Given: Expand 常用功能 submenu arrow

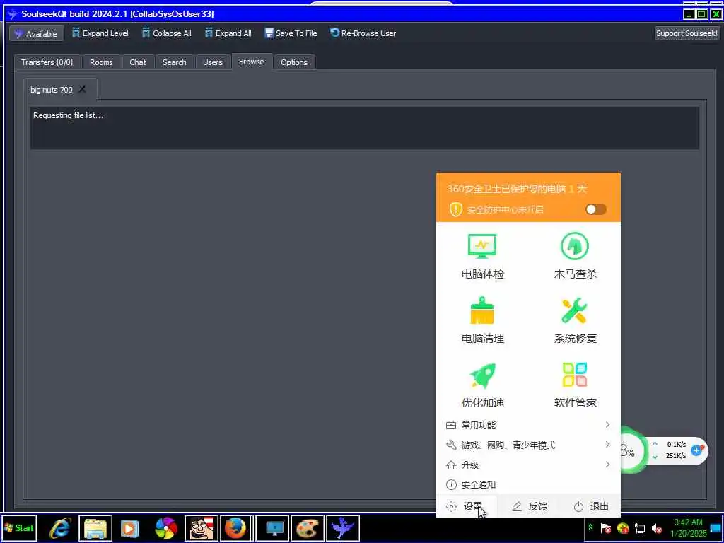Looking at the screenshot, I should 607,425.
